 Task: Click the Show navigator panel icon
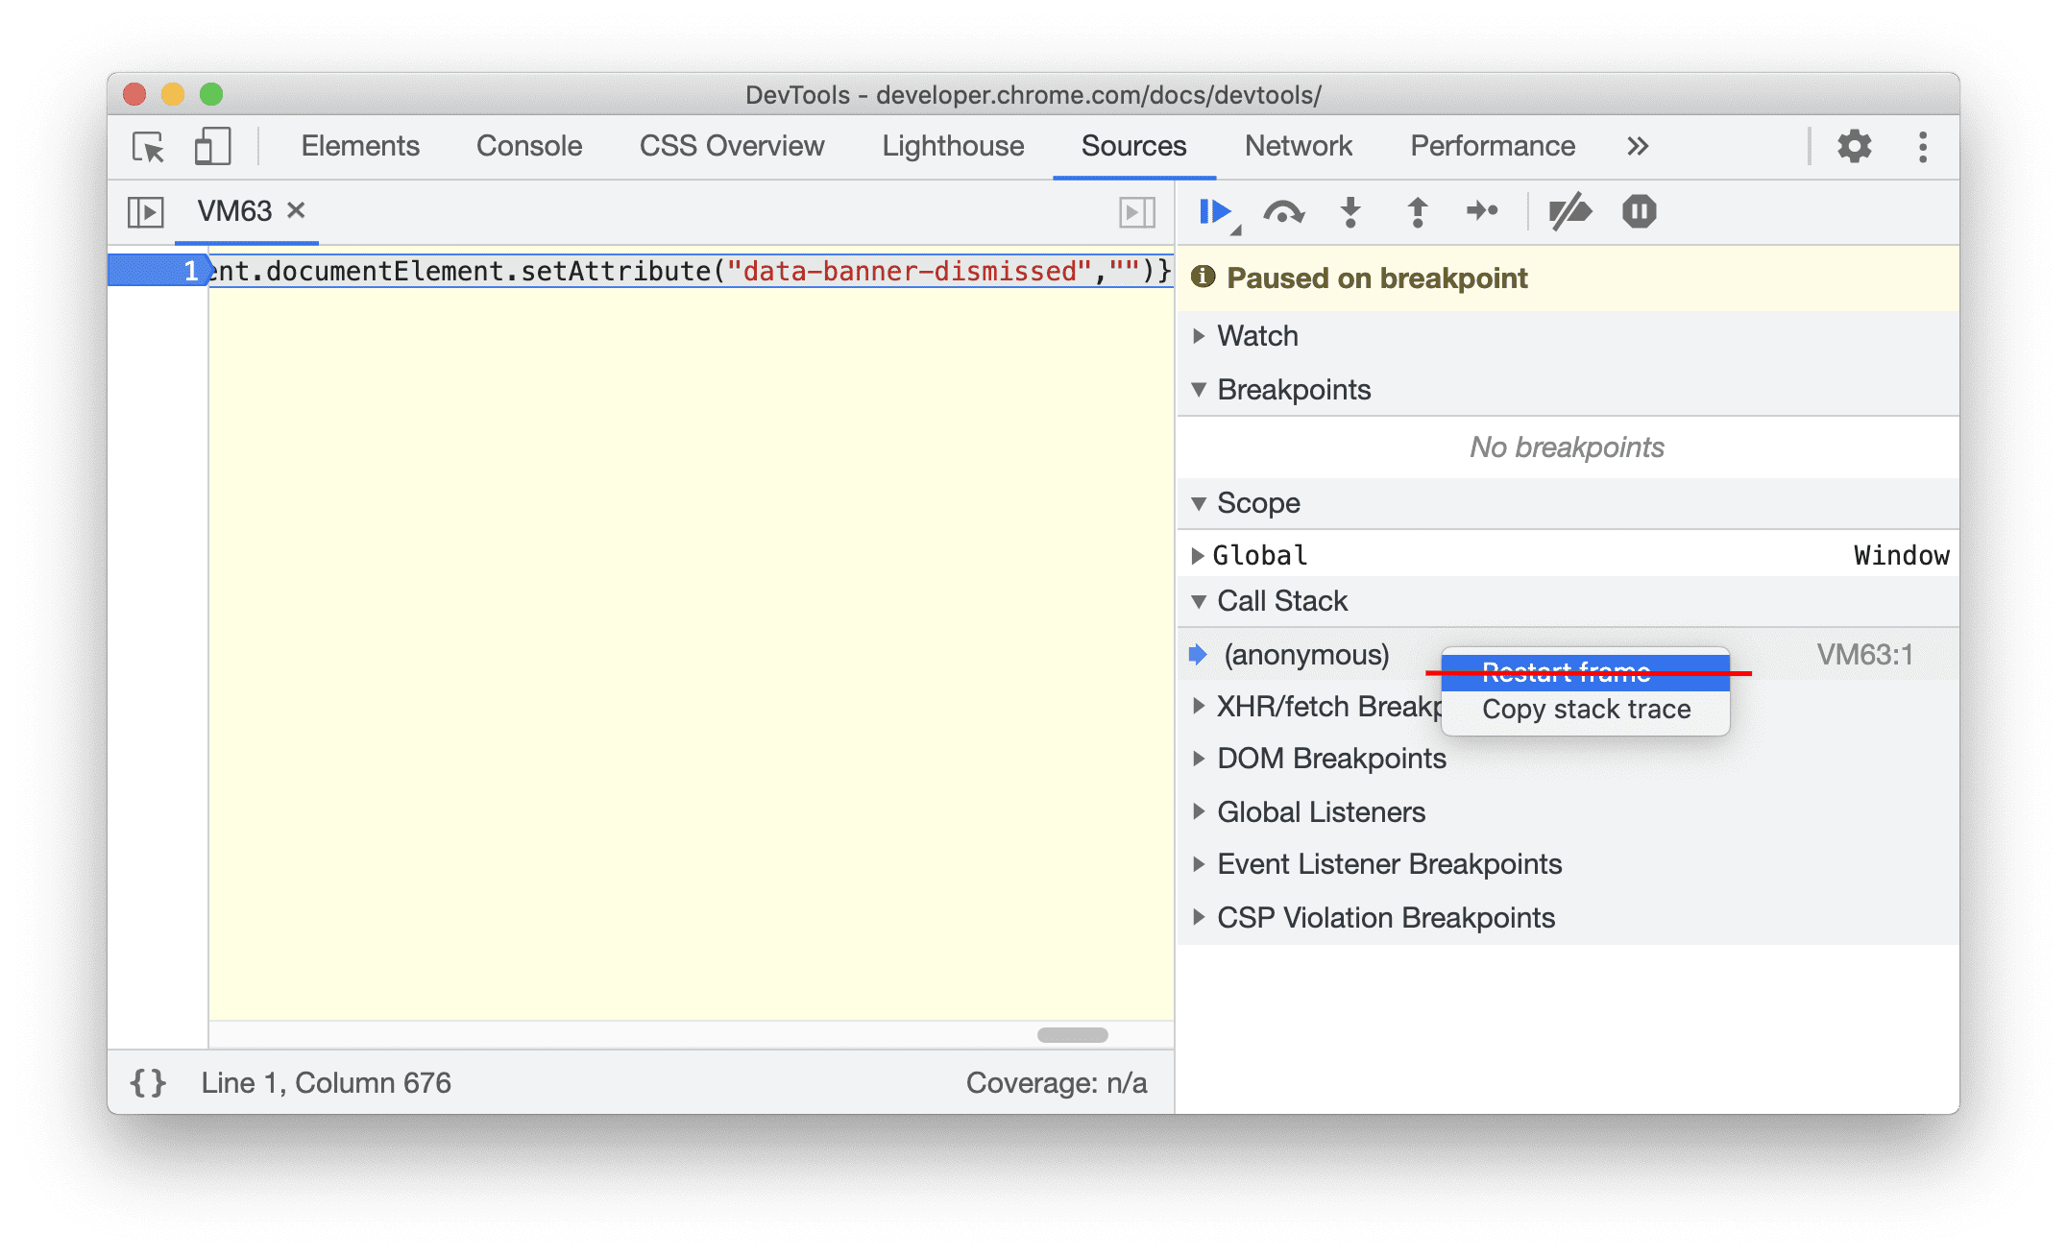pos(143,209)
